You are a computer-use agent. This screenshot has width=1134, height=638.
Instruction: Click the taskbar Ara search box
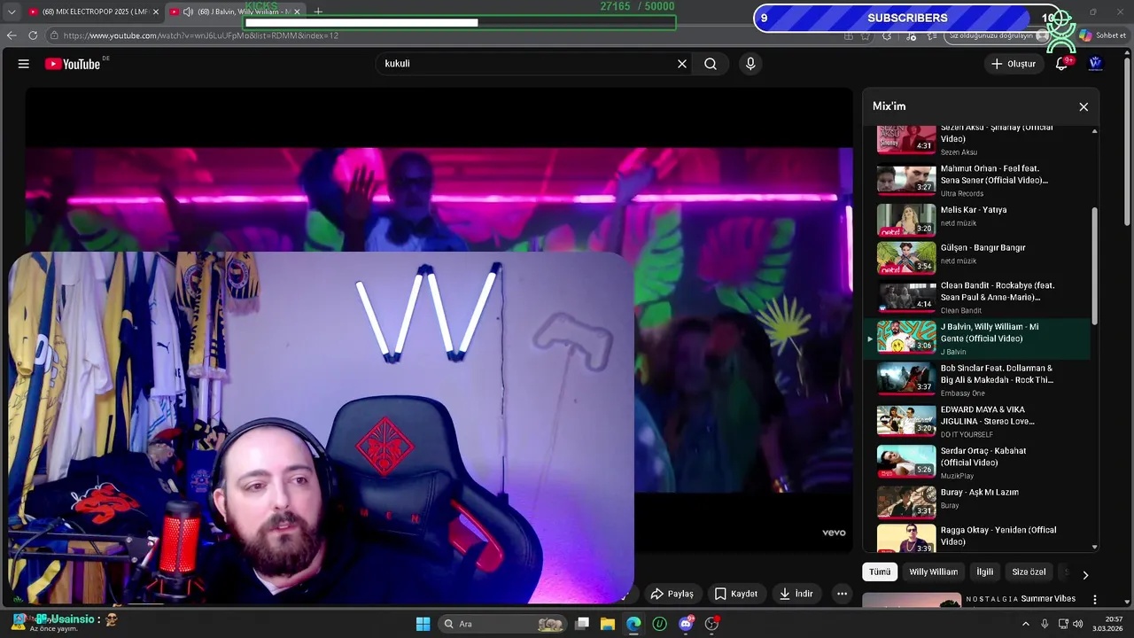[503, 624]
